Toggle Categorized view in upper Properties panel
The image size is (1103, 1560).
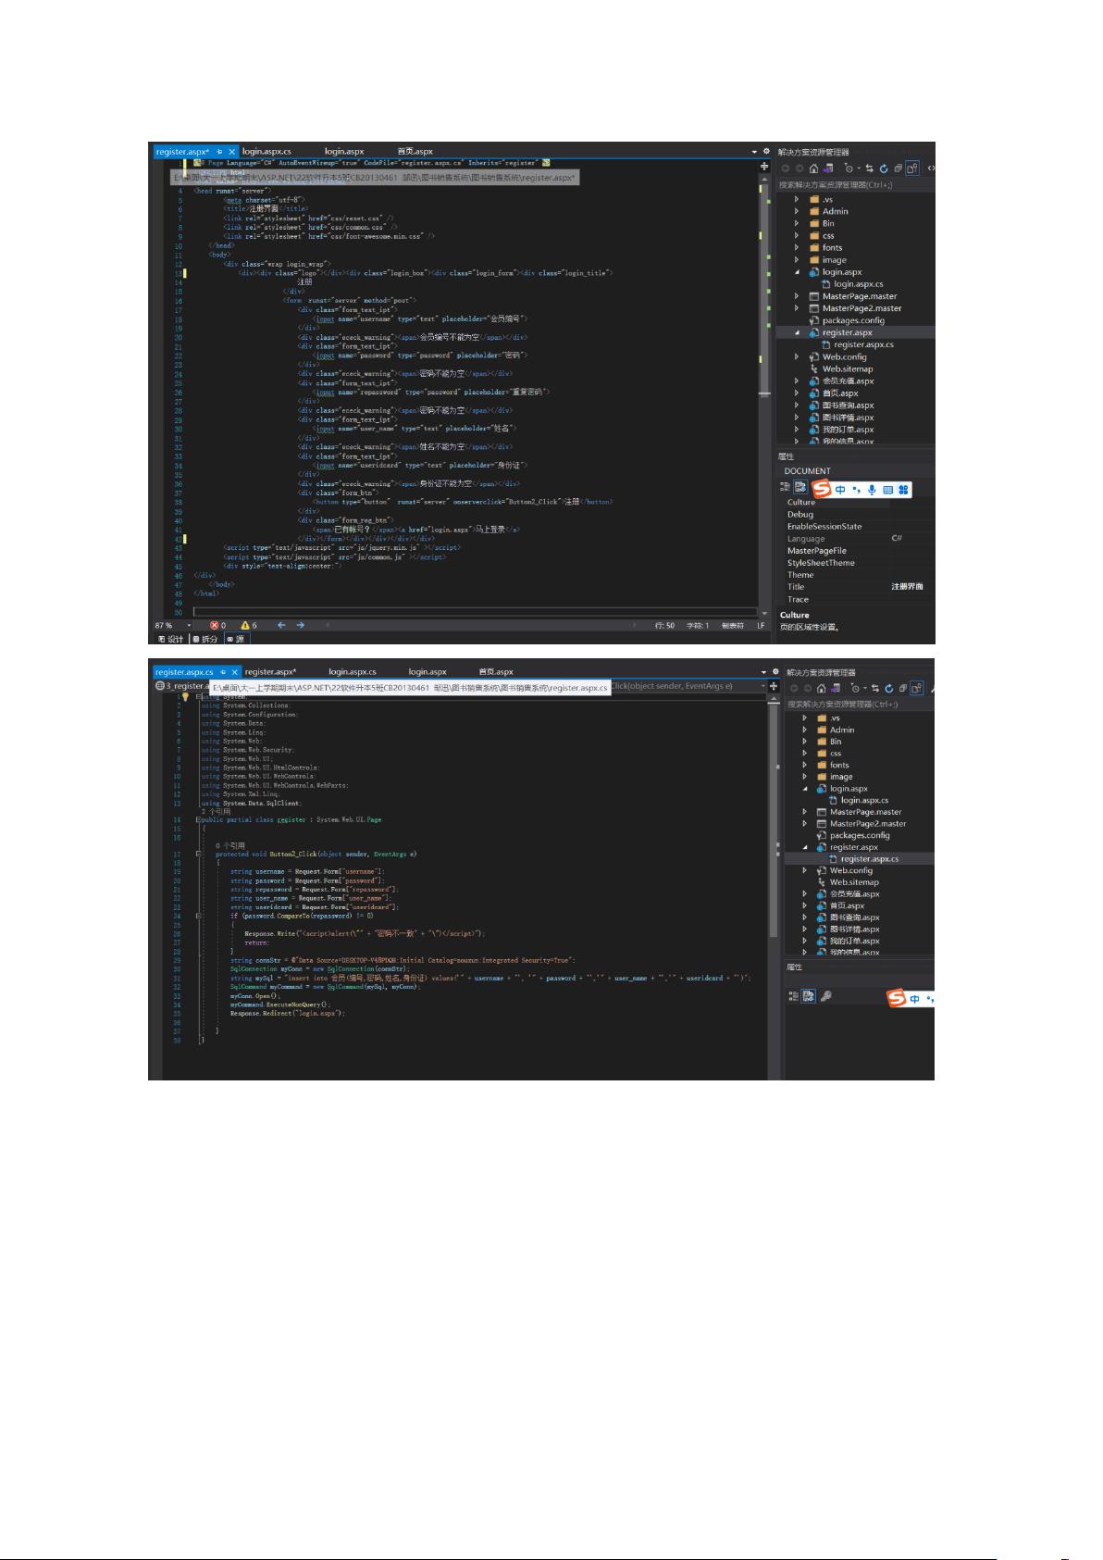click(x=785, y=488)
